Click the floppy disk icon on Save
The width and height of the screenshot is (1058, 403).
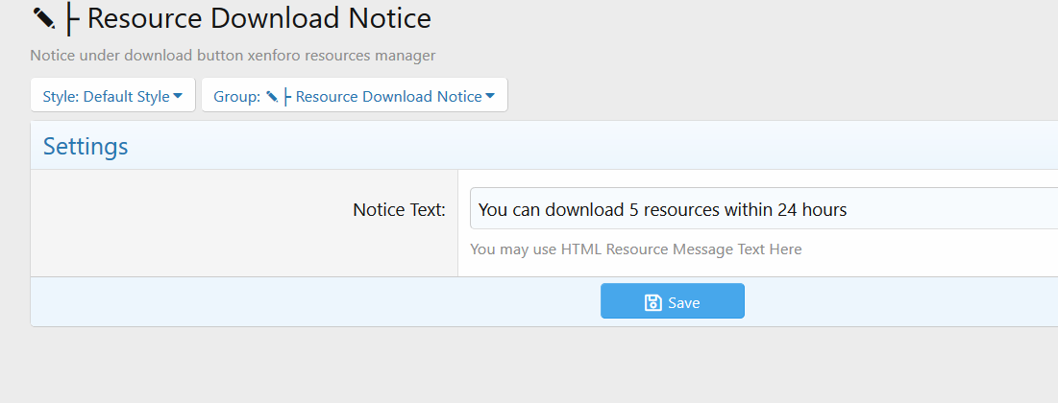pos(653,302)
